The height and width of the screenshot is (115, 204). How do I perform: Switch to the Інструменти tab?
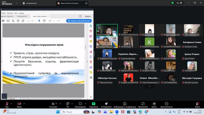(x=22, y=16)
